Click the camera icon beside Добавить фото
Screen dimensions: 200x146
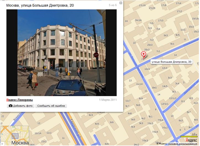tap(11, 106)
